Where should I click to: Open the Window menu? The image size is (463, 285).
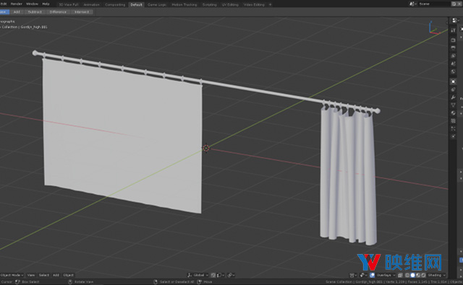coord(32,4)
